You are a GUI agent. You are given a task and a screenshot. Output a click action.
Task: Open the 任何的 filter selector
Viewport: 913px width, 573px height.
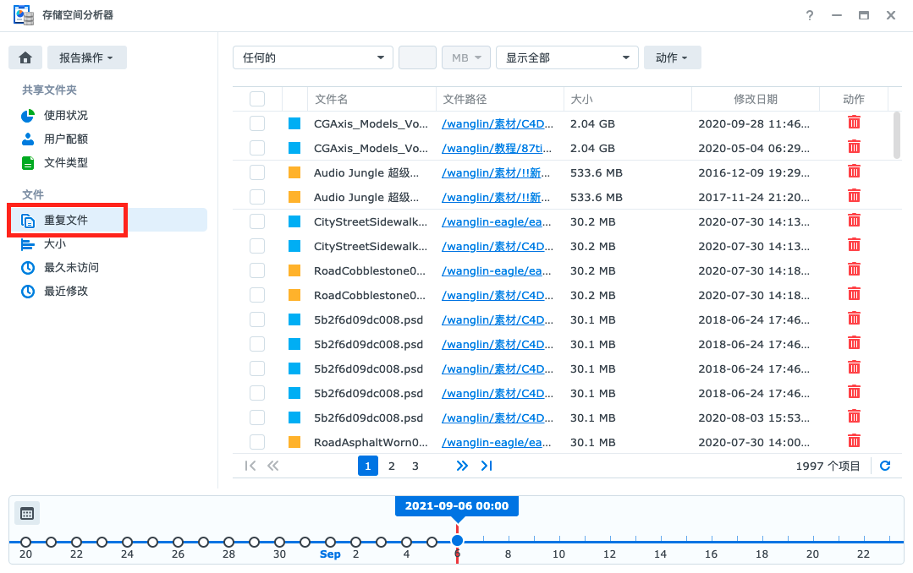[312, 57]
